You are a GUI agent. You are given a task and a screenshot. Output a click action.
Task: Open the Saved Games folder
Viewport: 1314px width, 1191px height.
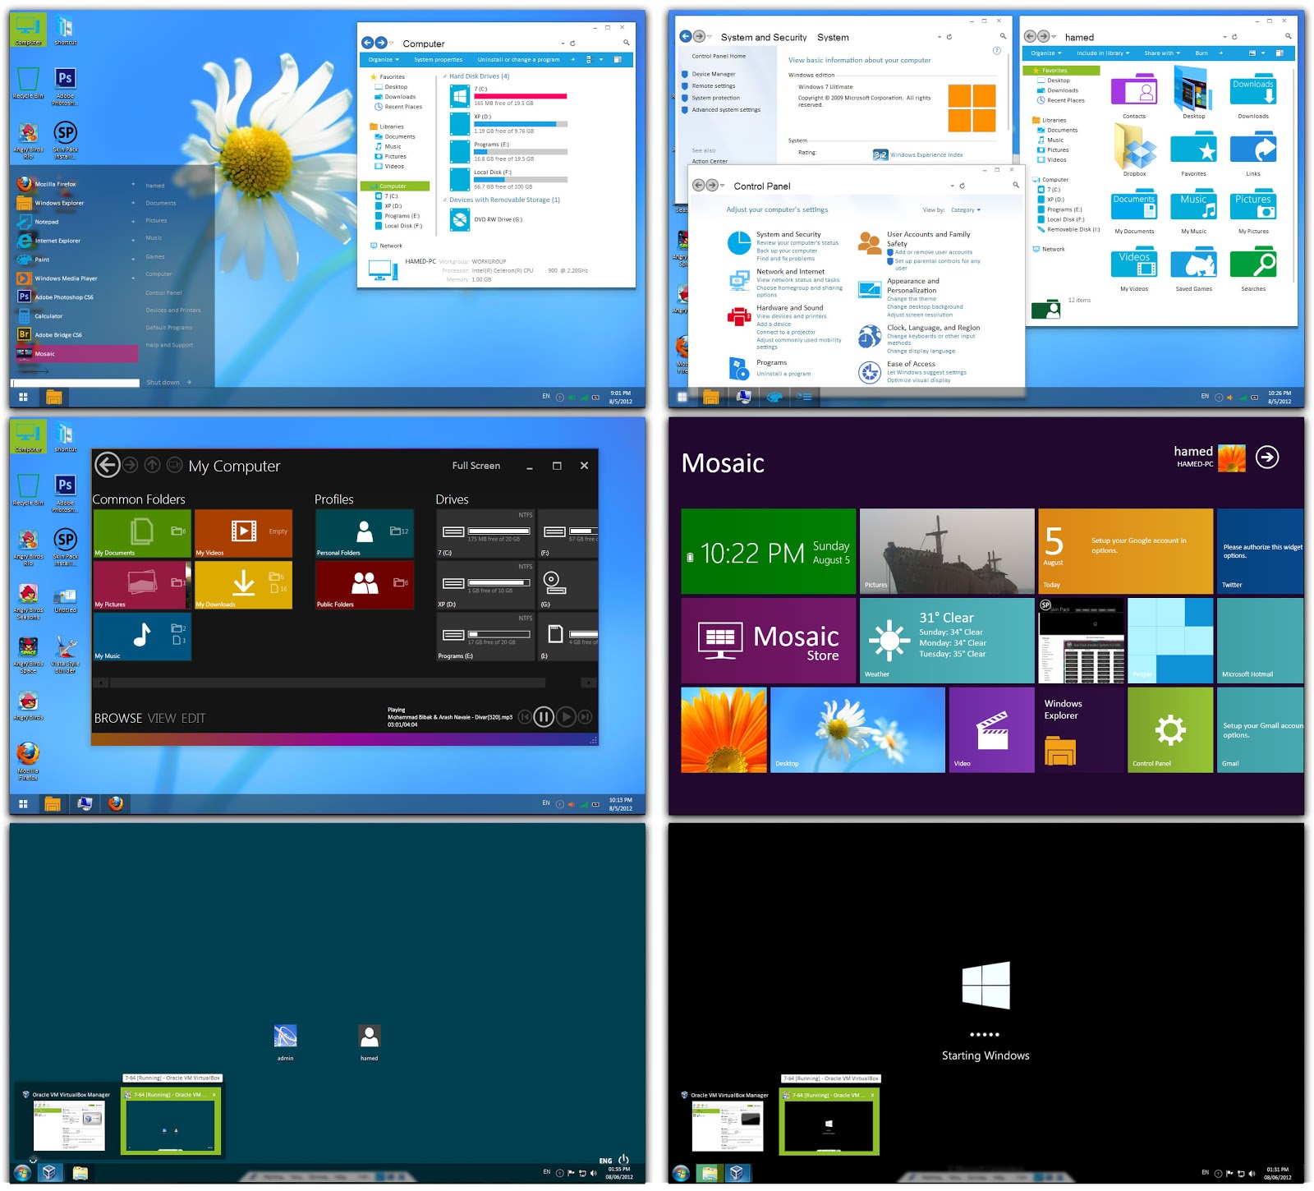click(1193, 268)
